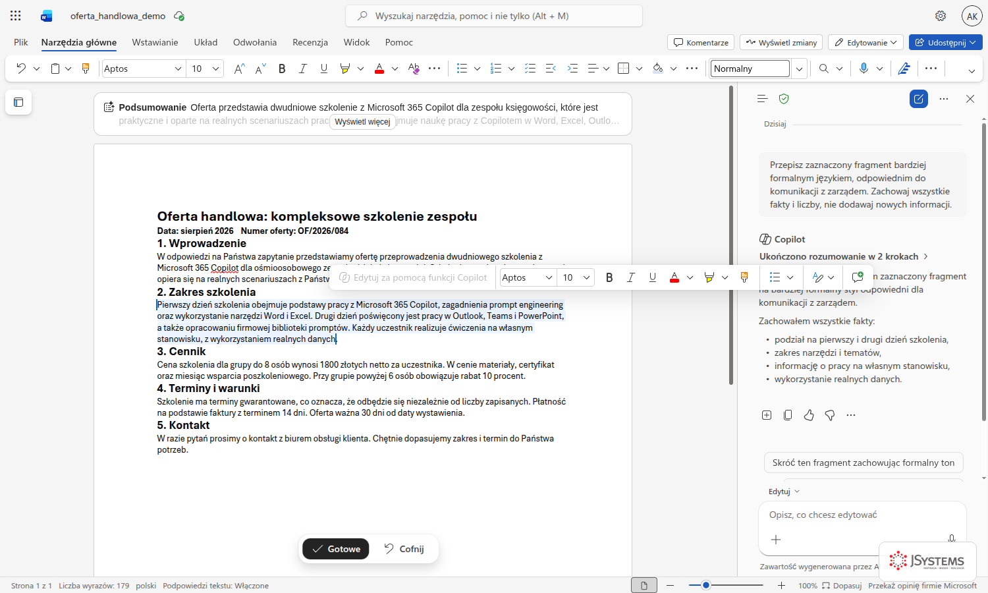Insert a checklist from the ribbon
This screenshot has width=988, height=593.
530,69
